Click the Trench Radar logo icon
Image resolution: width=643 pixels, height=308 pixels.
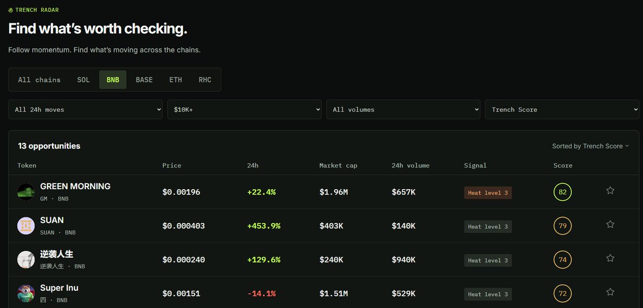11,10
